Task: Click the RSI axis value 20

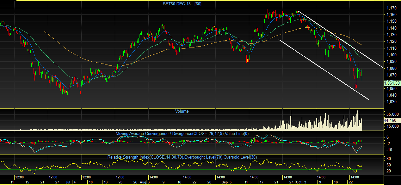Action: pyautogui.click(x=389, y=171)
